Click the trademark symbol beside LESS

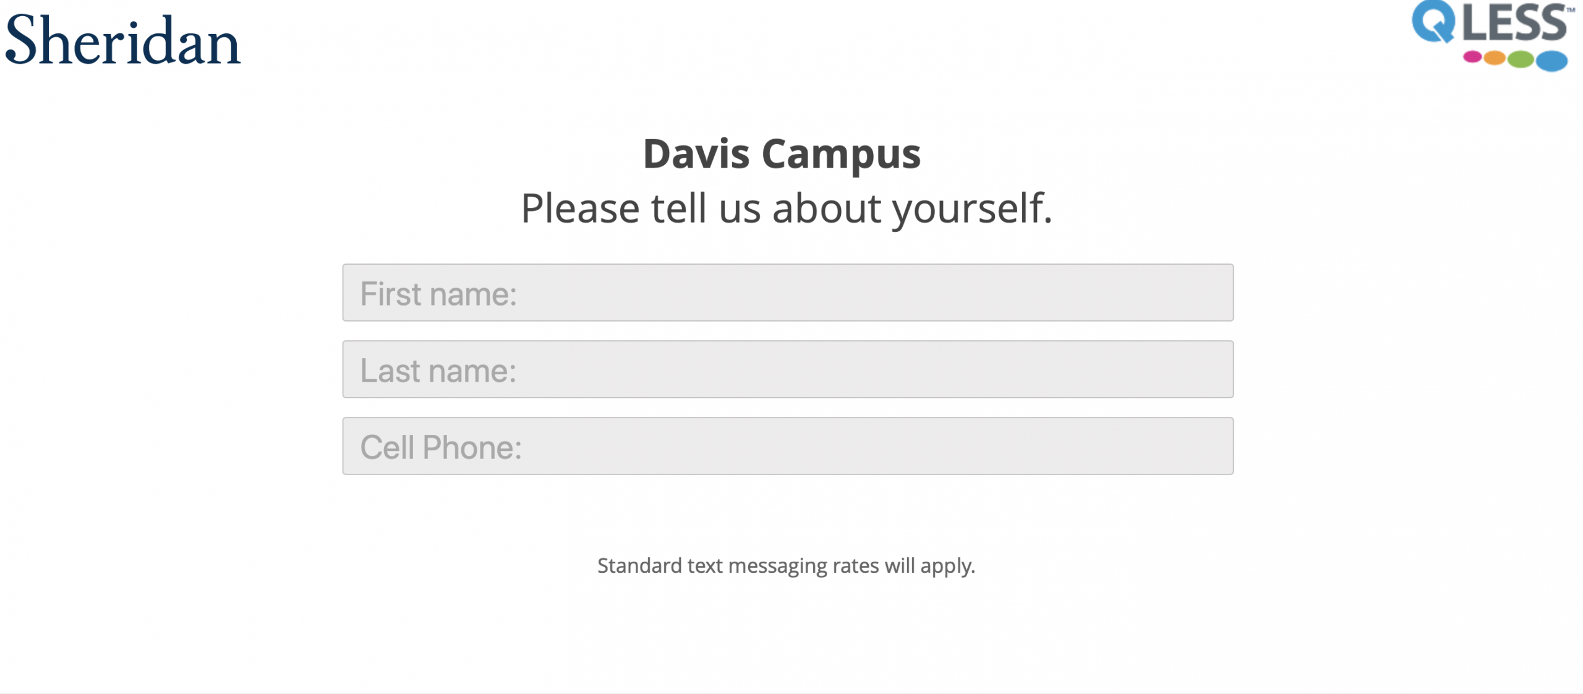tap(1571, 10)
